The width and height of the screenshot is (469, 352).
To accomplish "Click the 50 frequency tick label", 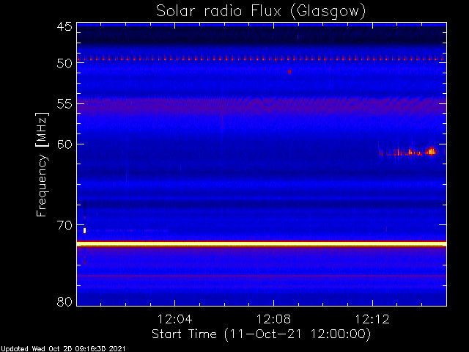I will tap(64, 63).
